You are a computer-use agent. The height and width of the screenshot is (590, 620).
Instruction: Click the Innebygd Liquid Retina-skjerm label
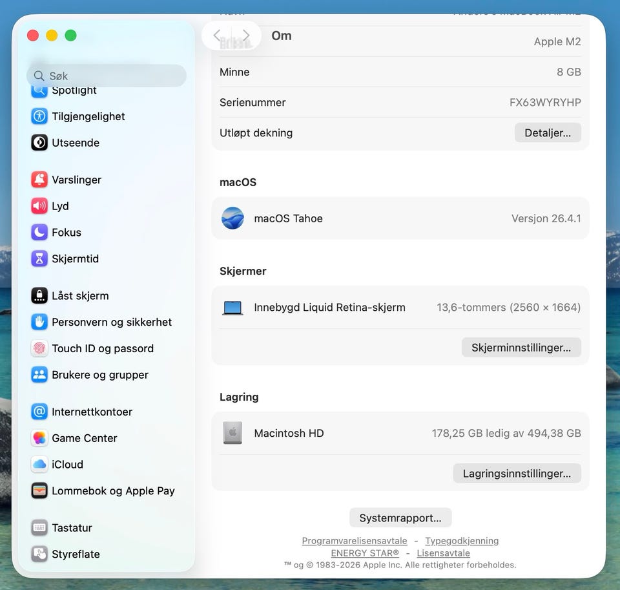click(x=329, y=308)
